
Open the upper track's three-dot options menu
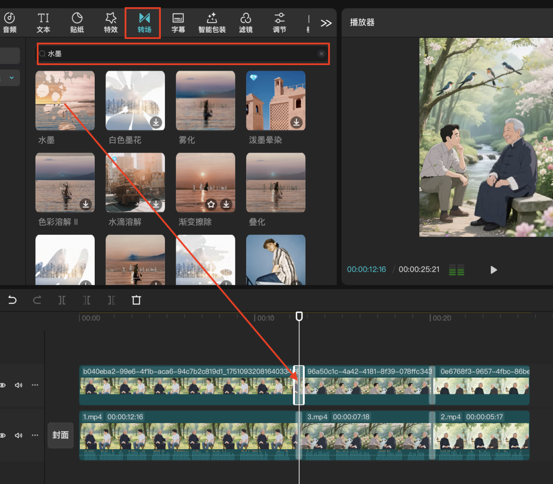(35, 385)
